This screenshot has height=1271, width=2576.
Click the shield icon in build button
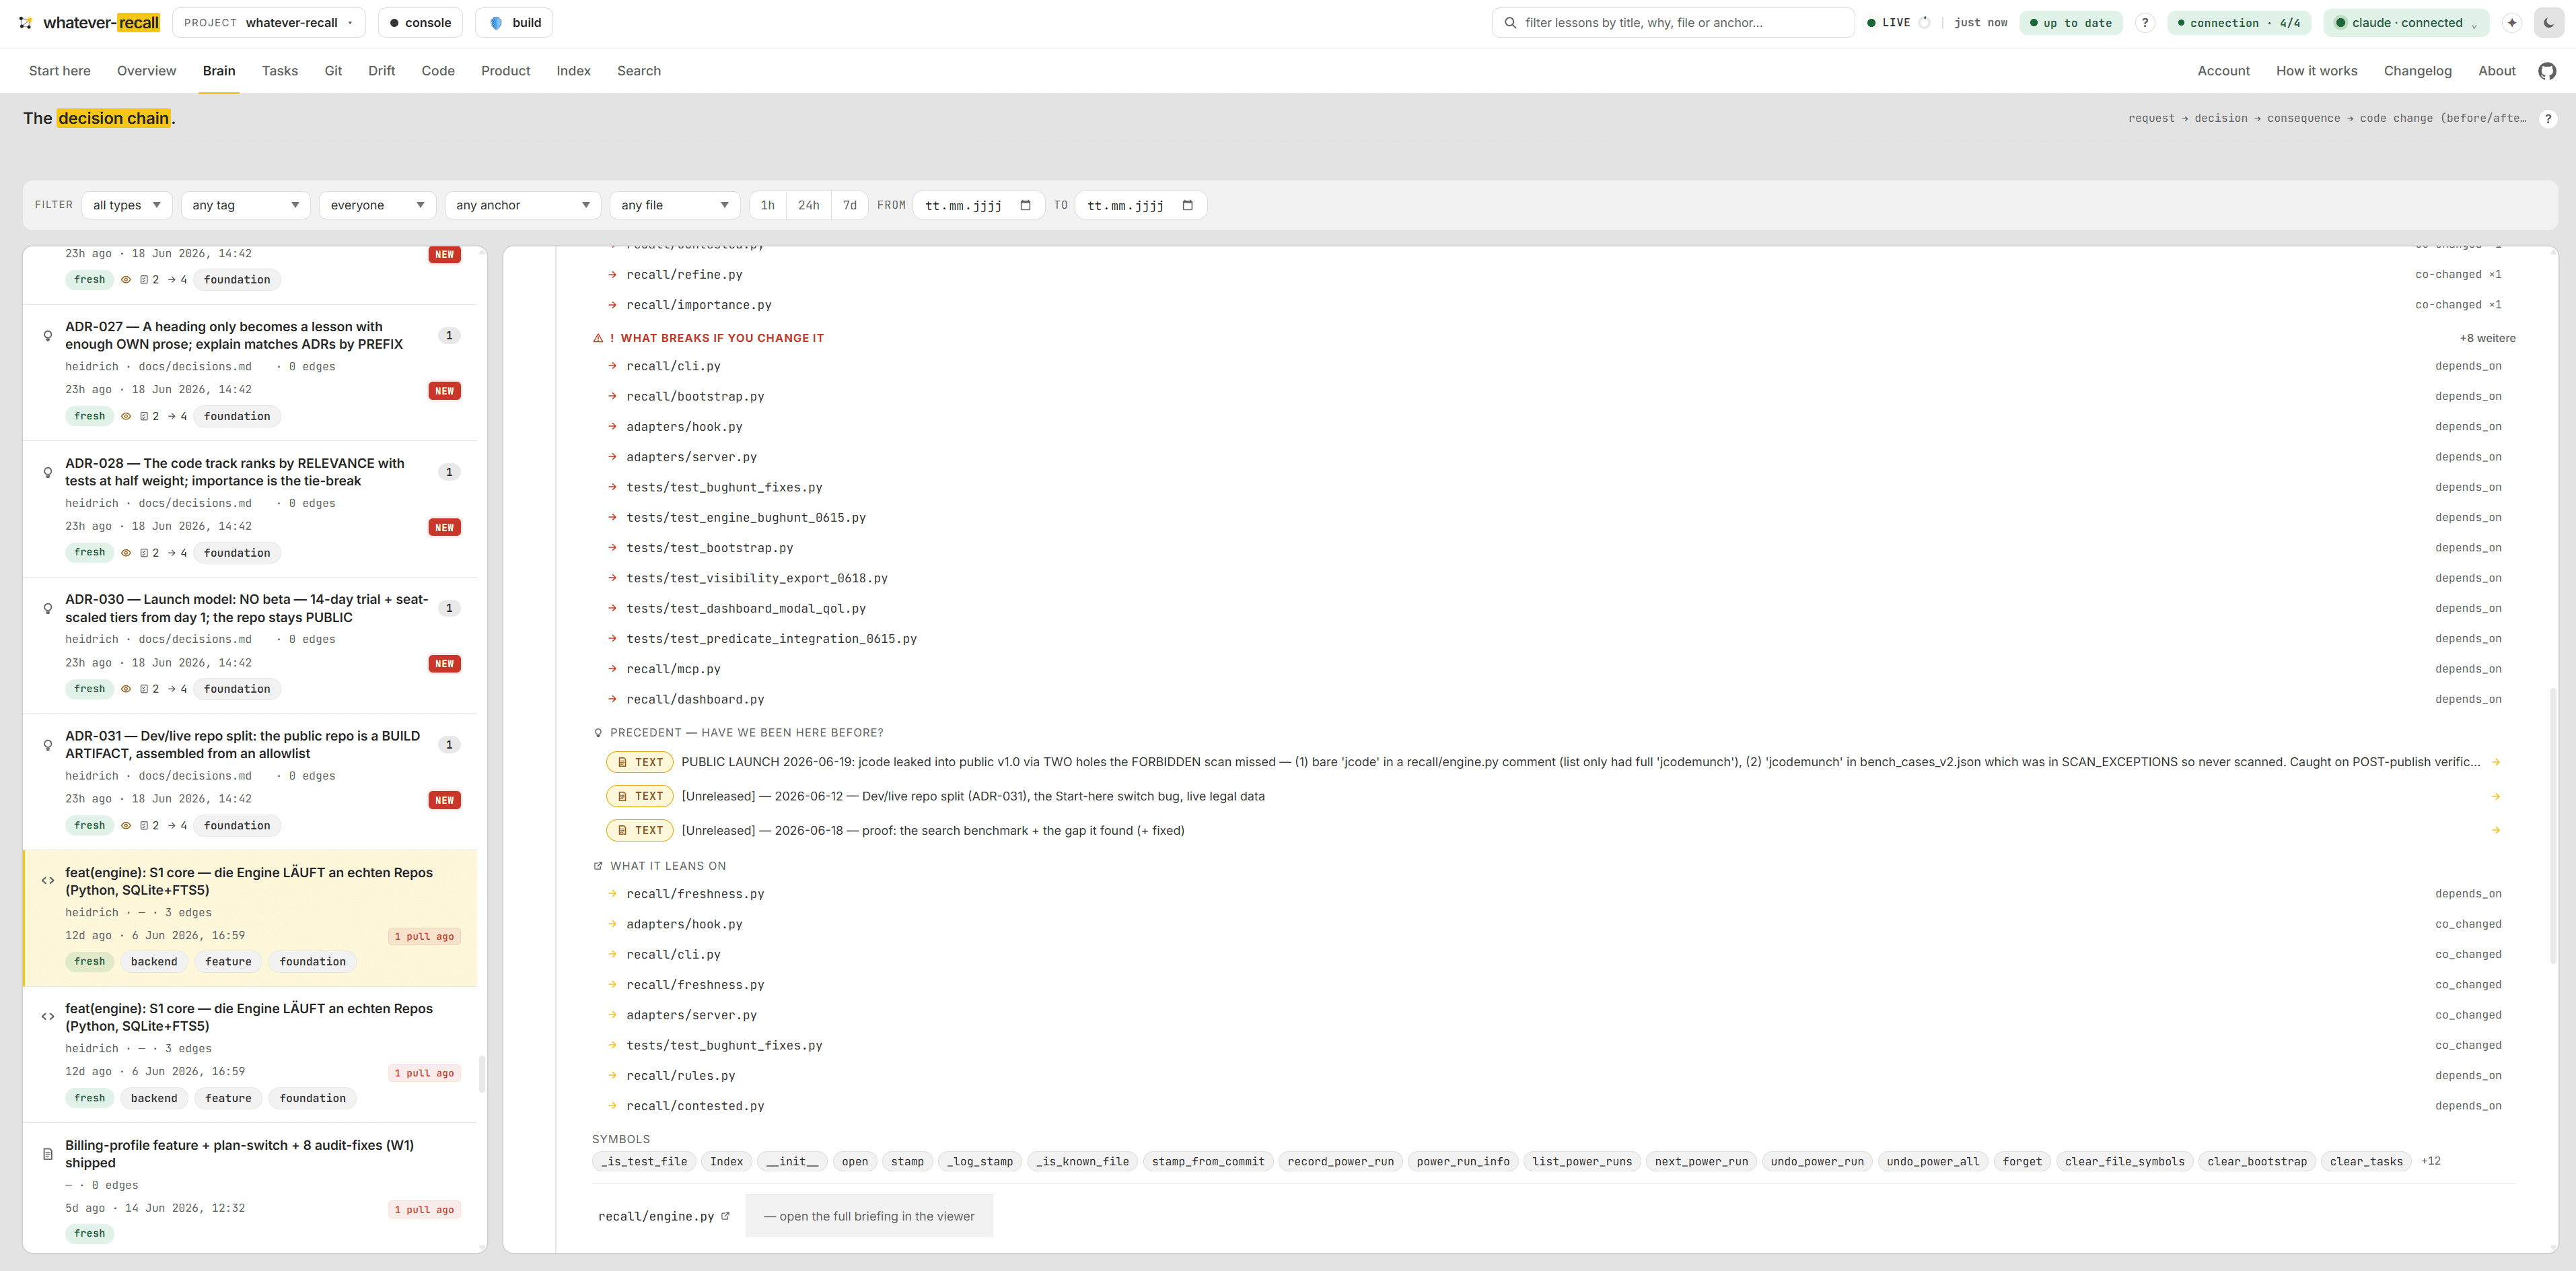point(496,22)
